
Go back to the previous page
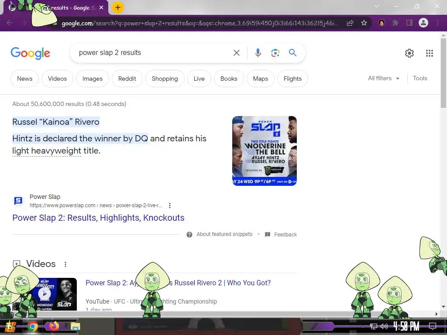tap(10, 23)
